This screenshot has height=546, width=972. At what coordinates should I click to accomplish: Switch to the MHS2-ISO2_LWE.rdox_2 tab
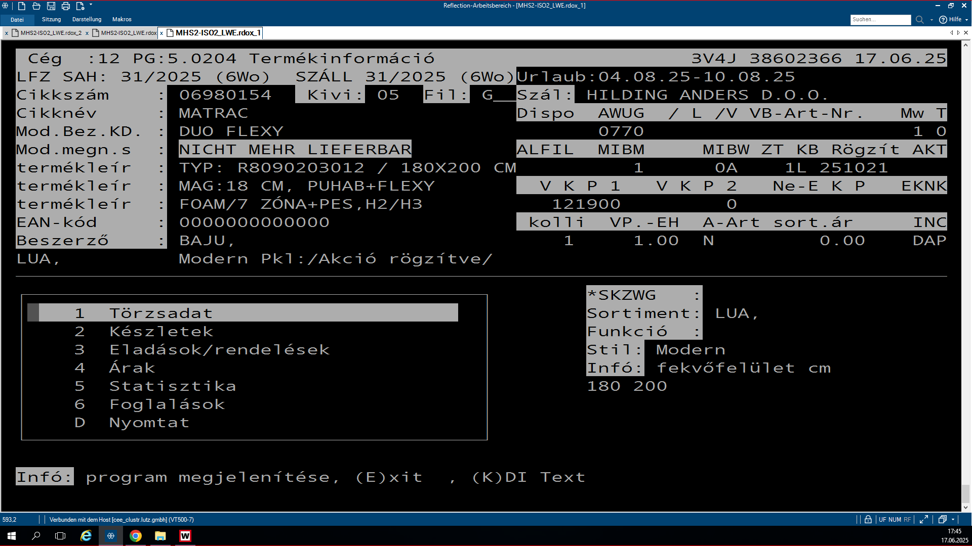[x=51, y=33]
